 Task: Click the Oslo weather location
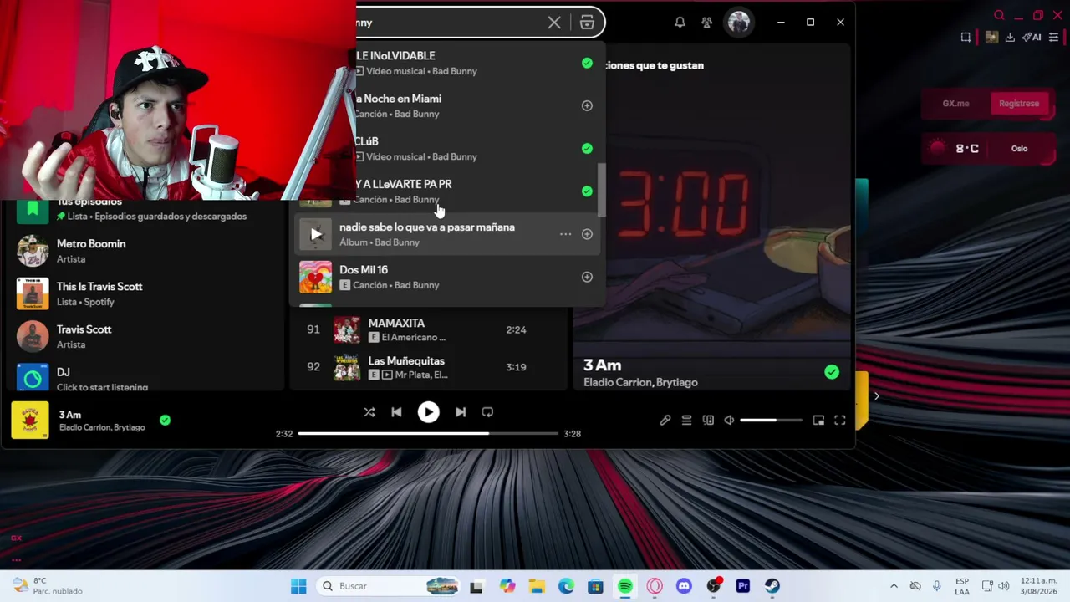[1019, 149]
